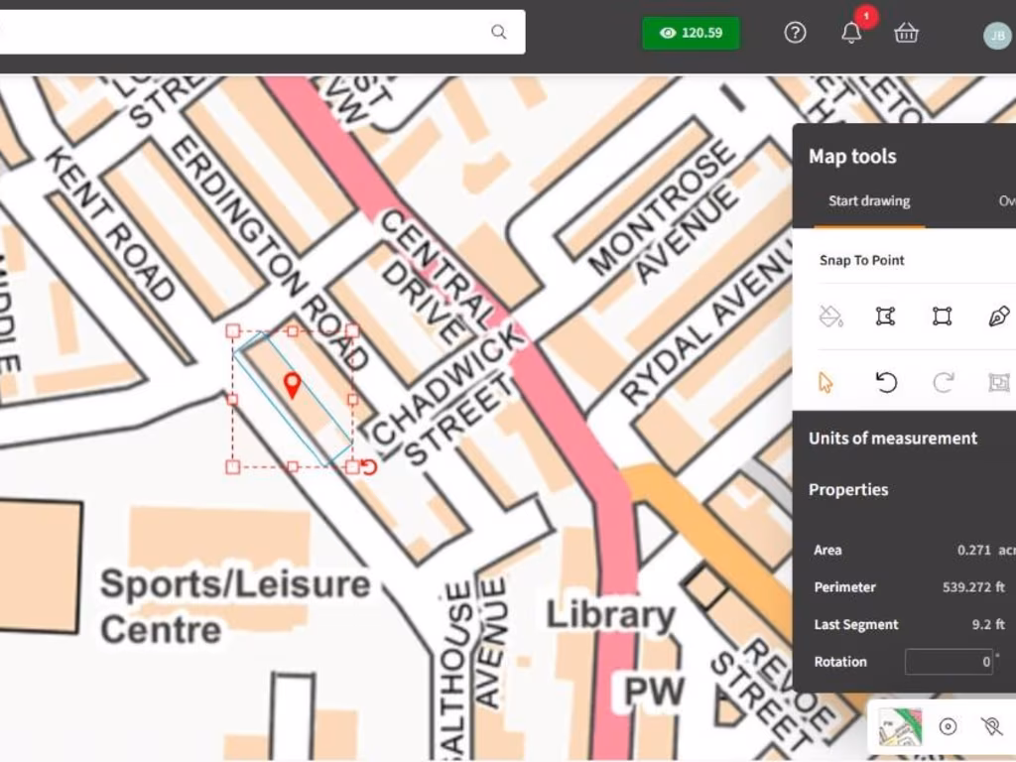Open the JB user avatar menu
Screen dimensions: 1016x762
tap(996, 36)
